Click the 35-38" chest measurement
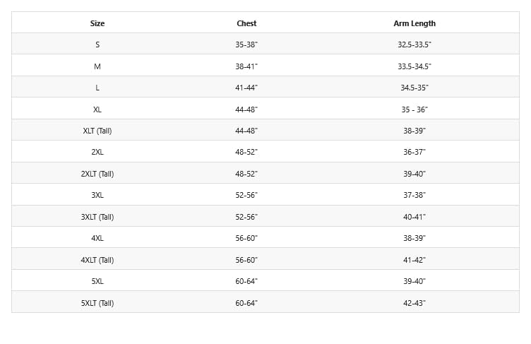The height and width of the screenshot is (344, 531). click(x=246, y=45)
